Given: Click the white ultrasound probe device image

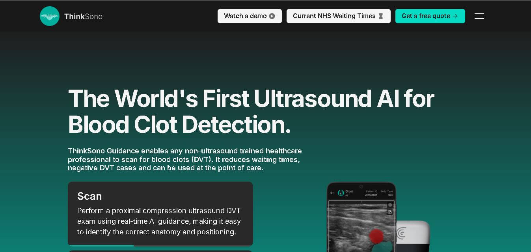Looking at the screenshot, I should point(413,236).
